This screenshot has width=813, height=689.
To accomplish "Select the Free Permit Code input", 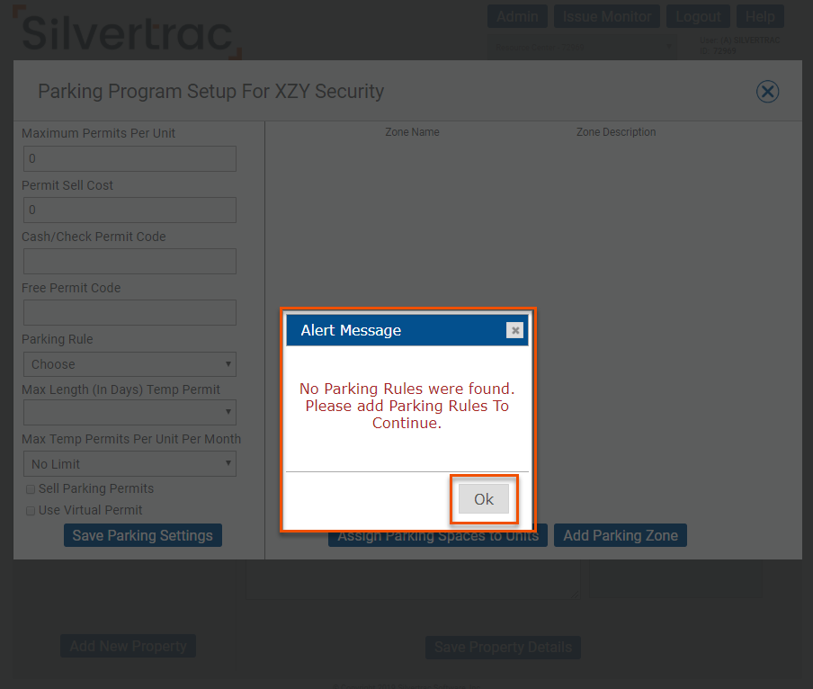I will pos(130,313).
